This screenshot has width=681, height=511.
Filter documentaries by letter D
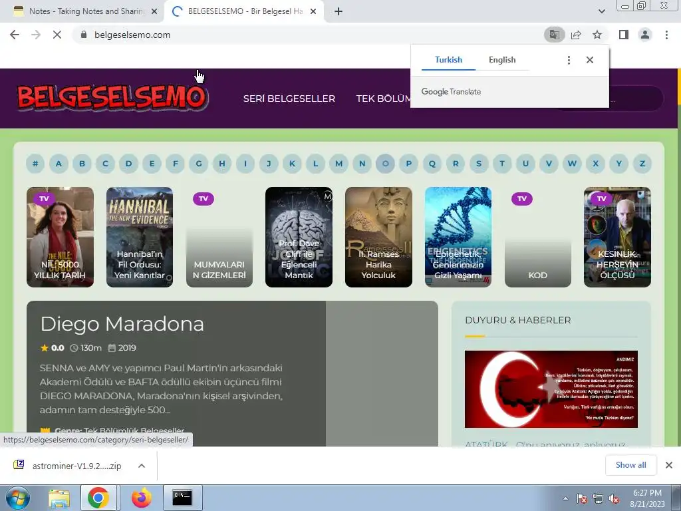tap(128, 164)
